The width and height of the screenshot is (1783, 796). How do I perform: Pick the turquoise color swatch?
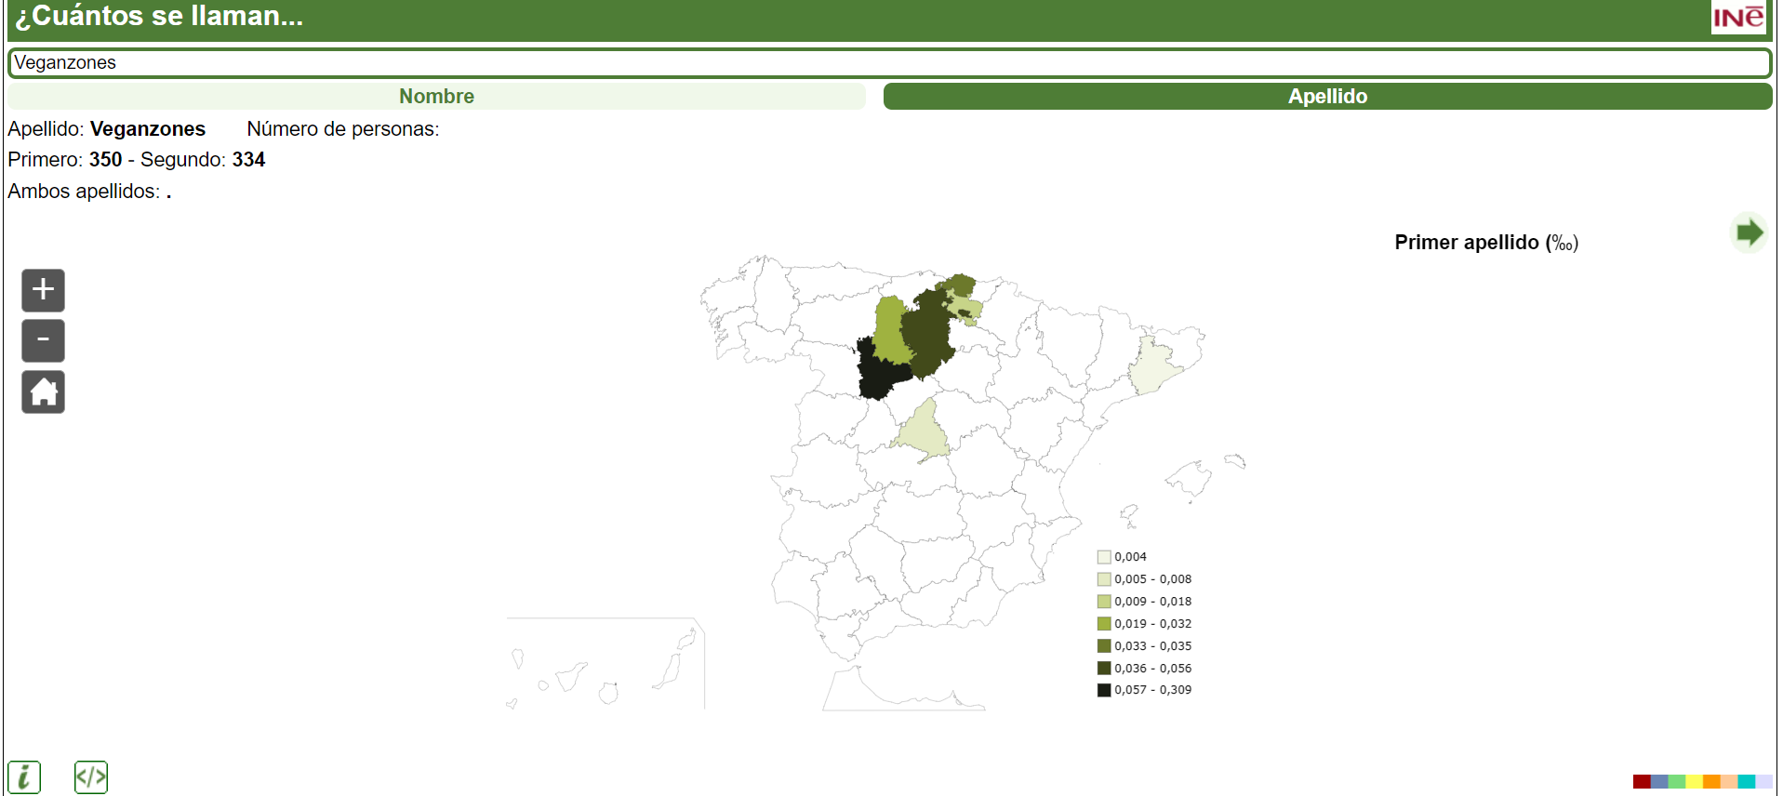tap(1747, 782)
